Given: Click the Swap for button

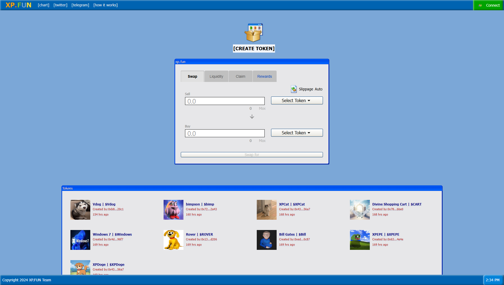Looking at the screenshot, I should (252, 155).
